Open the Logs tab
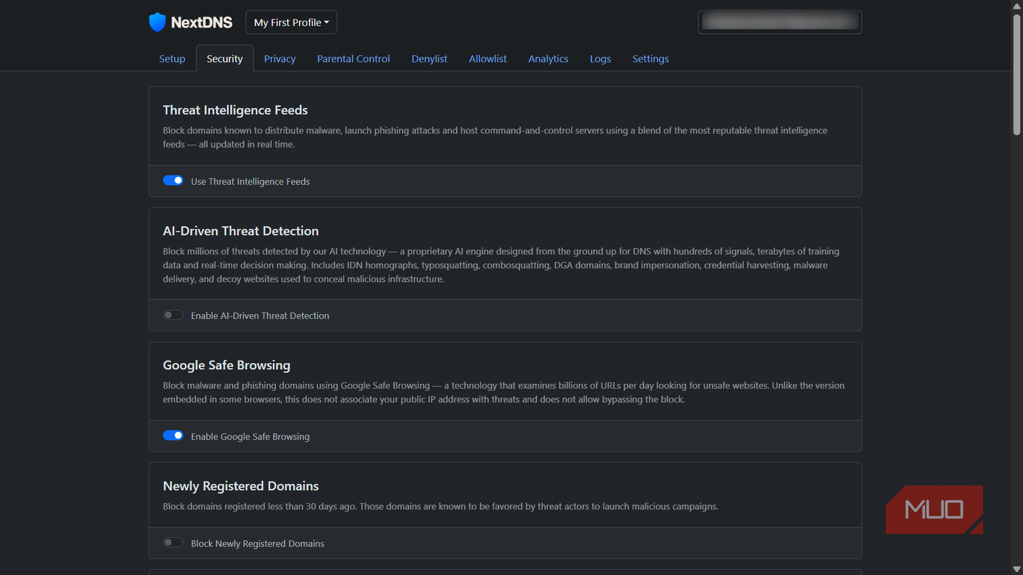Viewport: 1023px width, 575px height. [x=600, y=58]
